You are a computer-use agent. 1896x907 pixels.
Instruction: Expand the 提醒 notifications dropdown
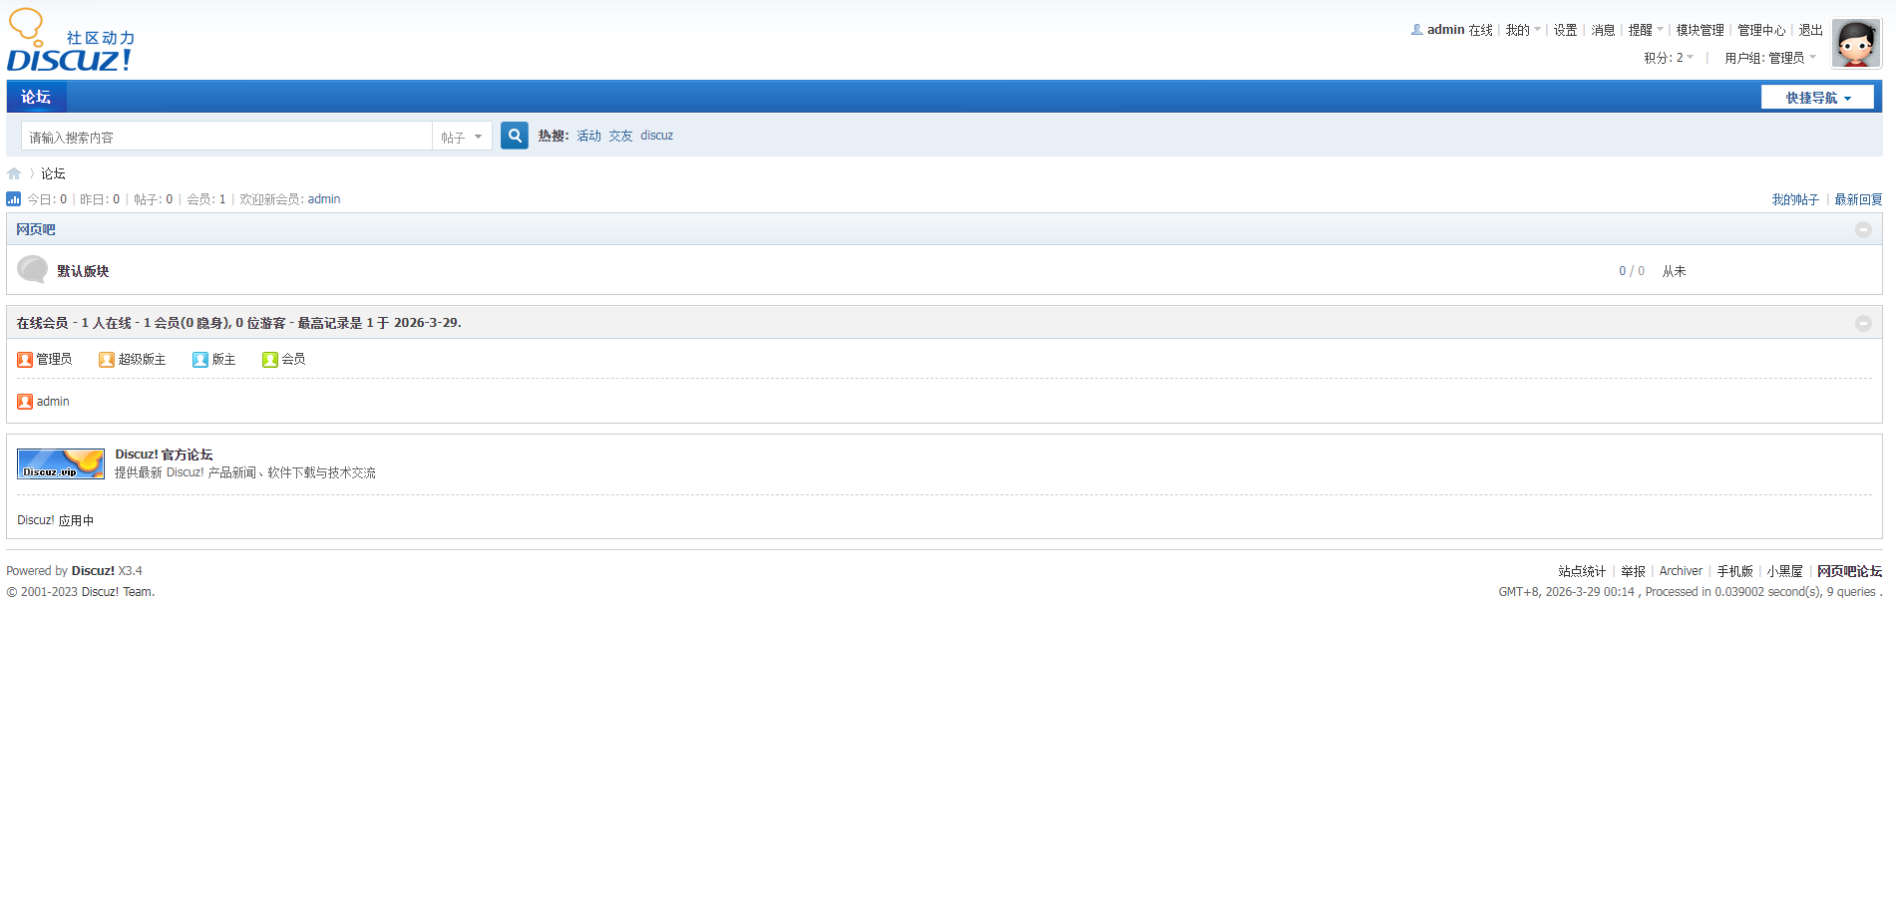(1645, 30)
